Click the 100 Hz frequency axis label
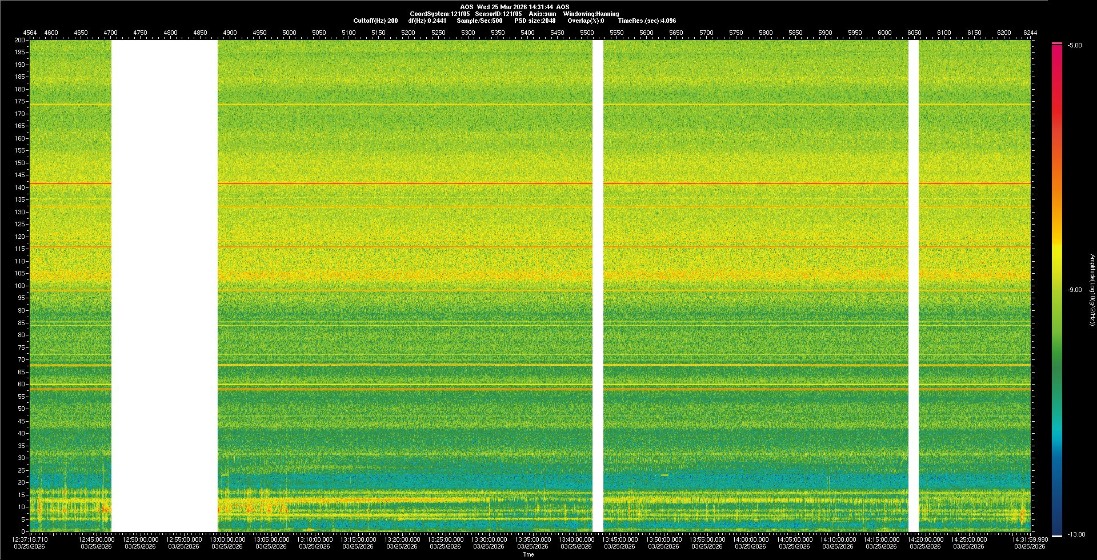The image size is (1097, 560). click(20, 286)
